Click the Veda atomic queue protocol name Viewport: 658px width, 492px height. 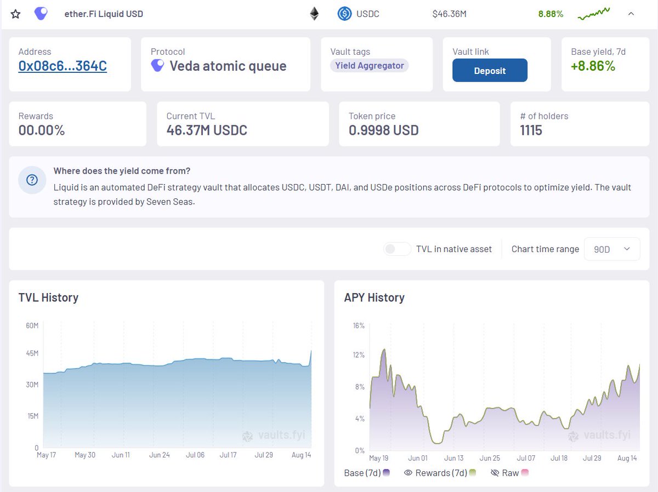click(x=228, y=66)
